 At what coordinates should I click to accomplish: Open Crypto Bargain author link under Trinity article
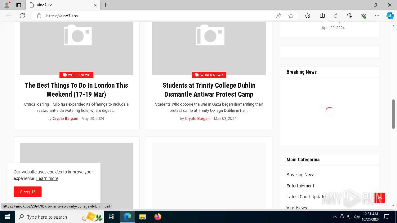198,119
